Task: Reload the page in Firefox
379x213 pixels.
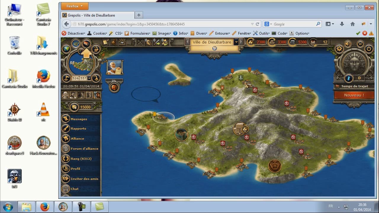Action: 258,24
